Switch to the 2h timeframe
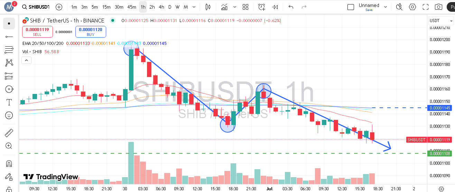This screenshot has width=455, height=192. tap(152, 7)
